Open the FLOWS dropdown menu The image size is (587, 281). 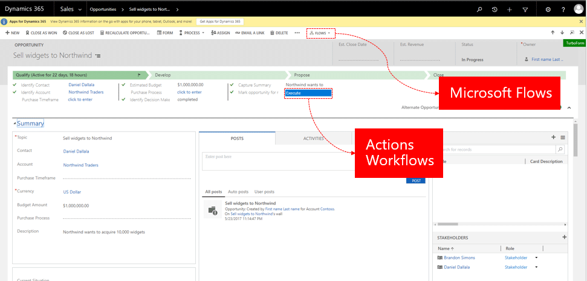(320, 33)
